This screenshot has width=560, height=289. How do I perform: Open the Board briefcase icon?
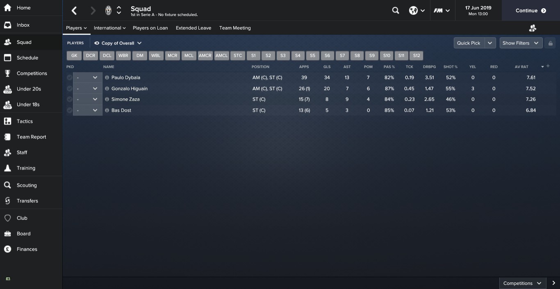[7, 233]
